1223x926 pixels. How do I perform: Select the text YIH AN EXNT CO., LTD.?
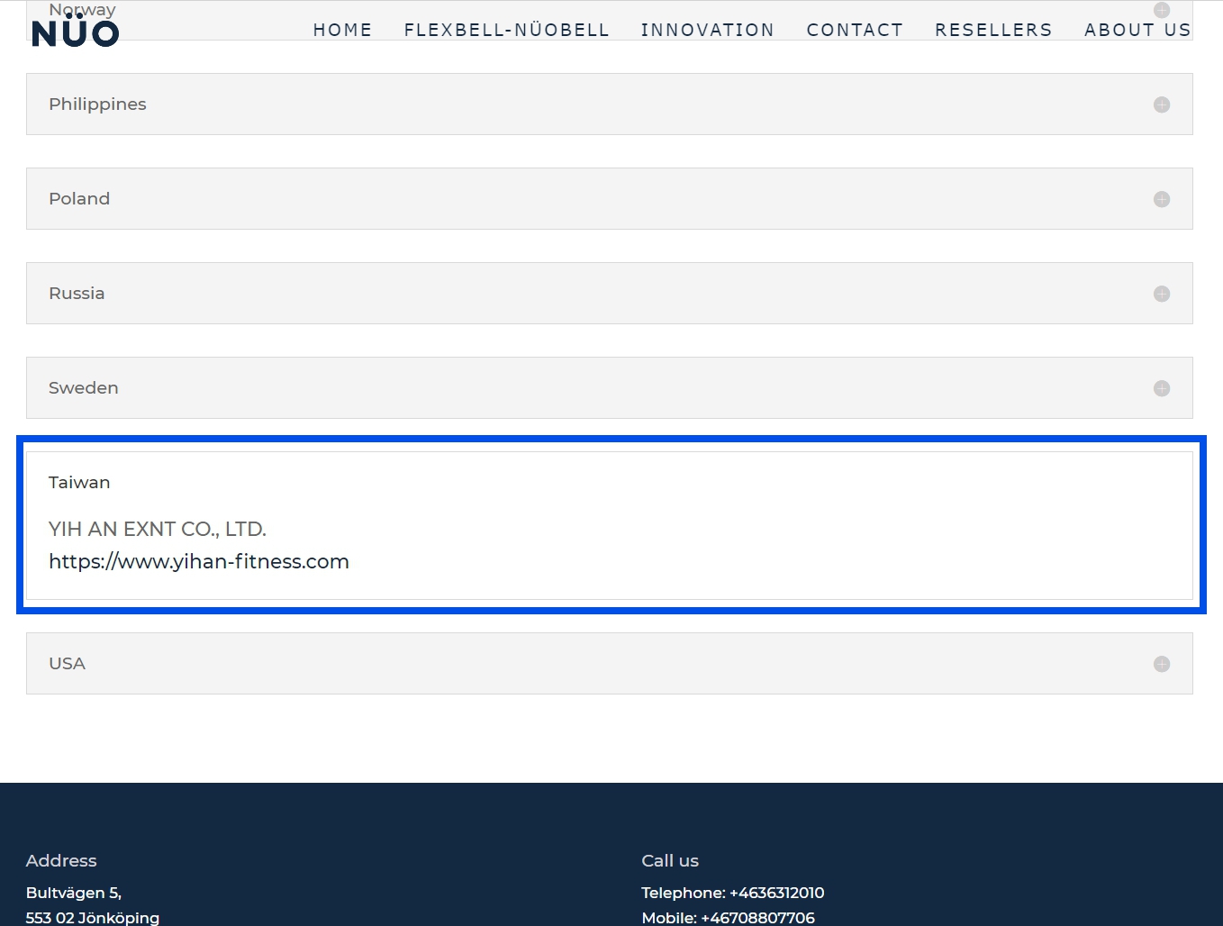pos(158,529)
